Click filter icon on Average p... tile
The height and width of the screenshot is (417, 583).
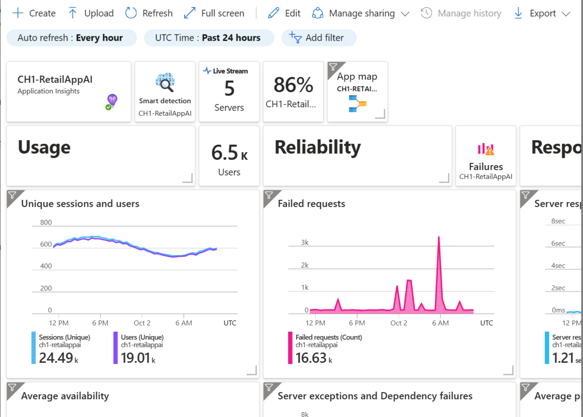click(526, 387)
